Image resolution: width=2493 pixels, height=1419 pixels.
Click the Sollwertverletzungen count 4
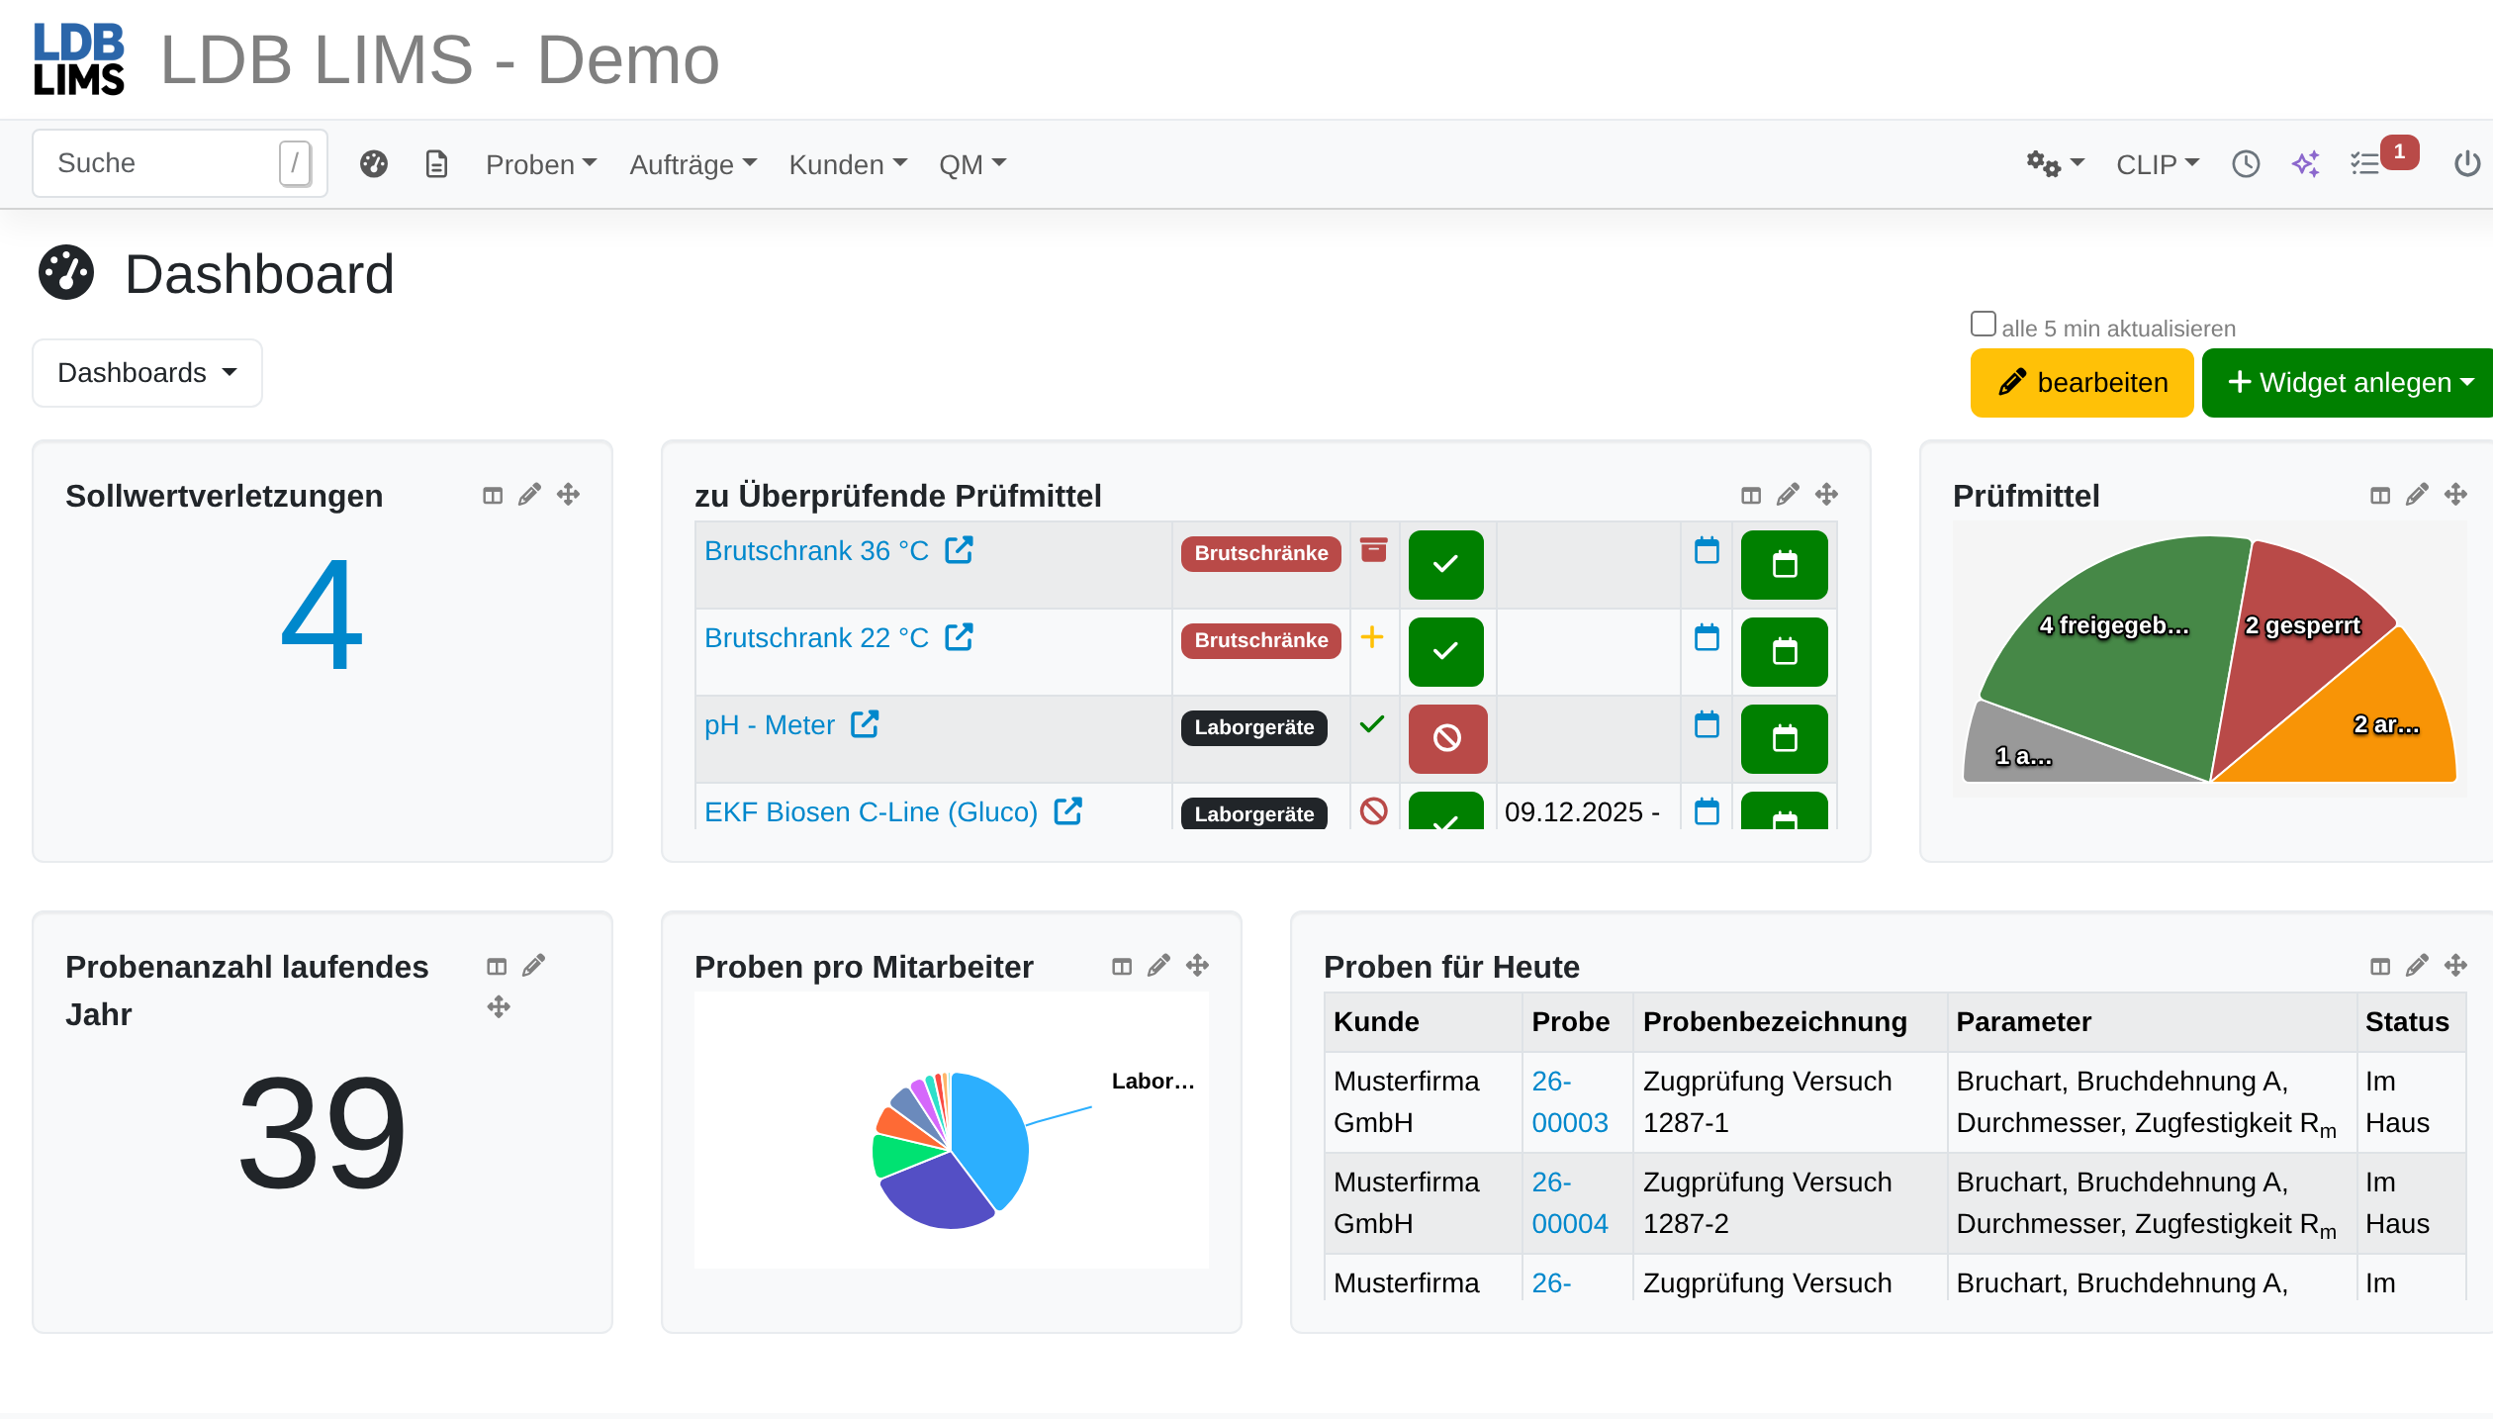pyautogui.click(x=322, y=614)
